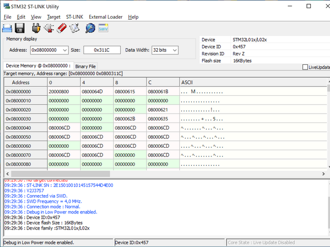Open the Edit menu
This screenshot has width=330, height=247.
coord(21,17)
